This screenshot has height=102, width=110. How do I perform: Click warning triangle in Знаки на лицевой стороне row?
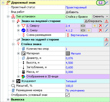click(106, 21)
